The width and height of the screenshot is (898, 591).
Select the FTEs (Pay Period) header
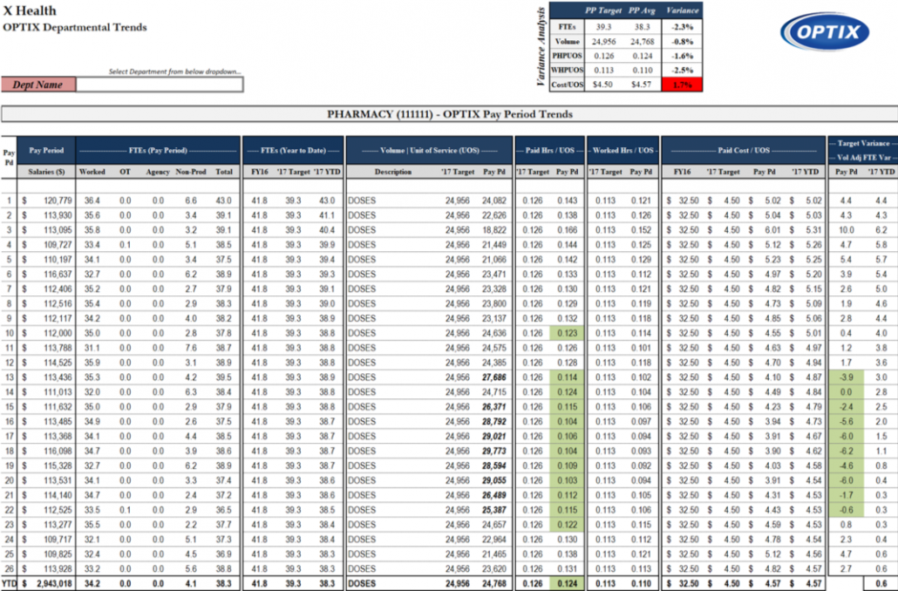coord(157,150)
